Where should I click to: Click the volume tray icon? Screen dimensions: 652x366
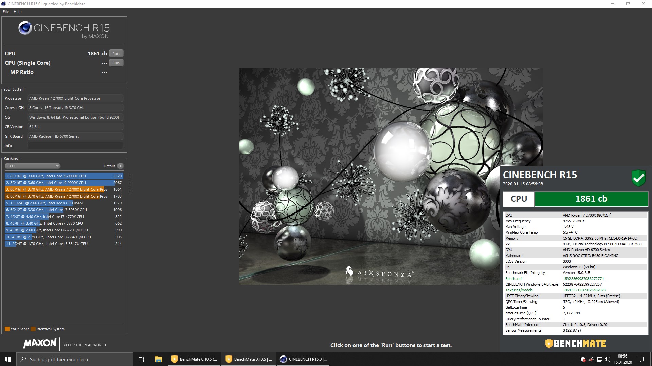pyautogui.click(x=608, y=359)
